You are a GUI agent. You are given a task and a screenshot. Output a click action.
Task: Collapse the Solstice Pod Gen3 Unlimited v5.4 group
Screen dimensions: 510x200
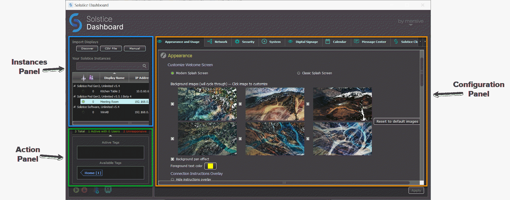tap(75, 86)
